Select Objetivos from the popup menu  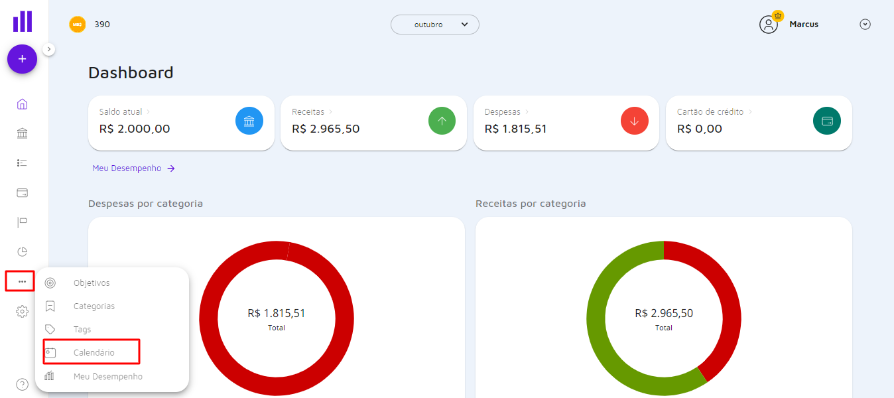[x=92, y=283]
